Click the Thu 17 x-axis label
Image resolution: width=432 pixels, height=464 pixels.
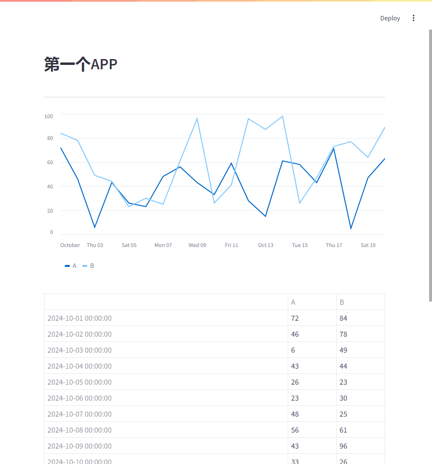coord(334,245)
